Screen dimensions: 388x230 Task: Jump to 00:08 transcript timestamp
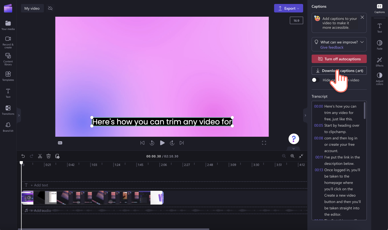(x=319, y=138)
